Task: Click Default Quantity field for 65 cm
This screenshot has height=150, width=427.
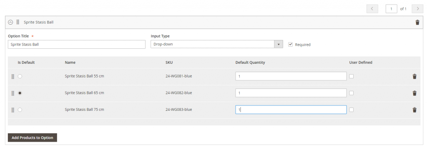Action: click(291, 93)
